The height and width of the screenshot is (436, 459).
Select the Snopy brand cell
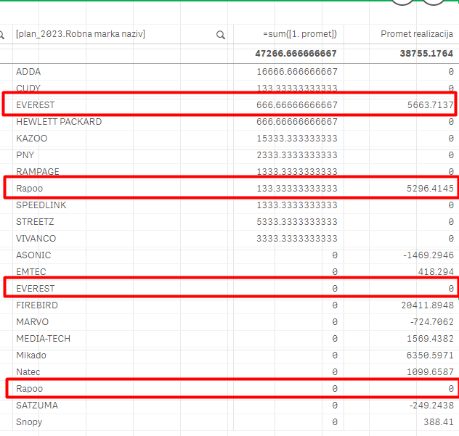(29, 422)
